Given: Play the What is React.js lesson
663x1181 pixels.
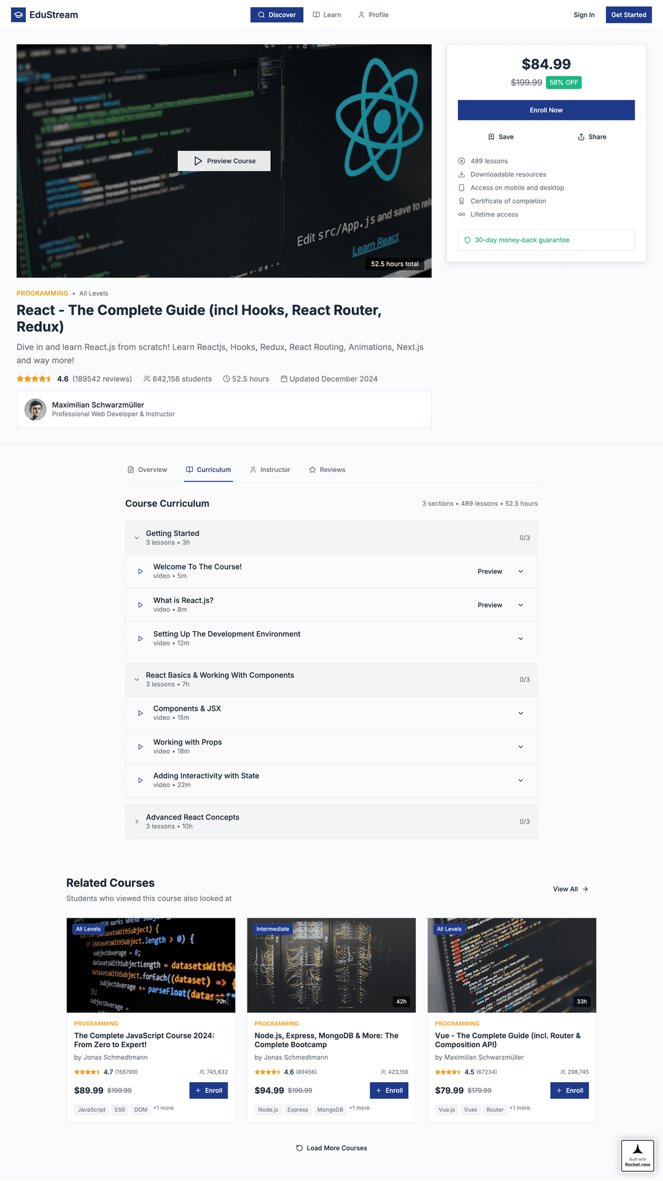Looking at the screenshot, I should [x=140, y=605].
